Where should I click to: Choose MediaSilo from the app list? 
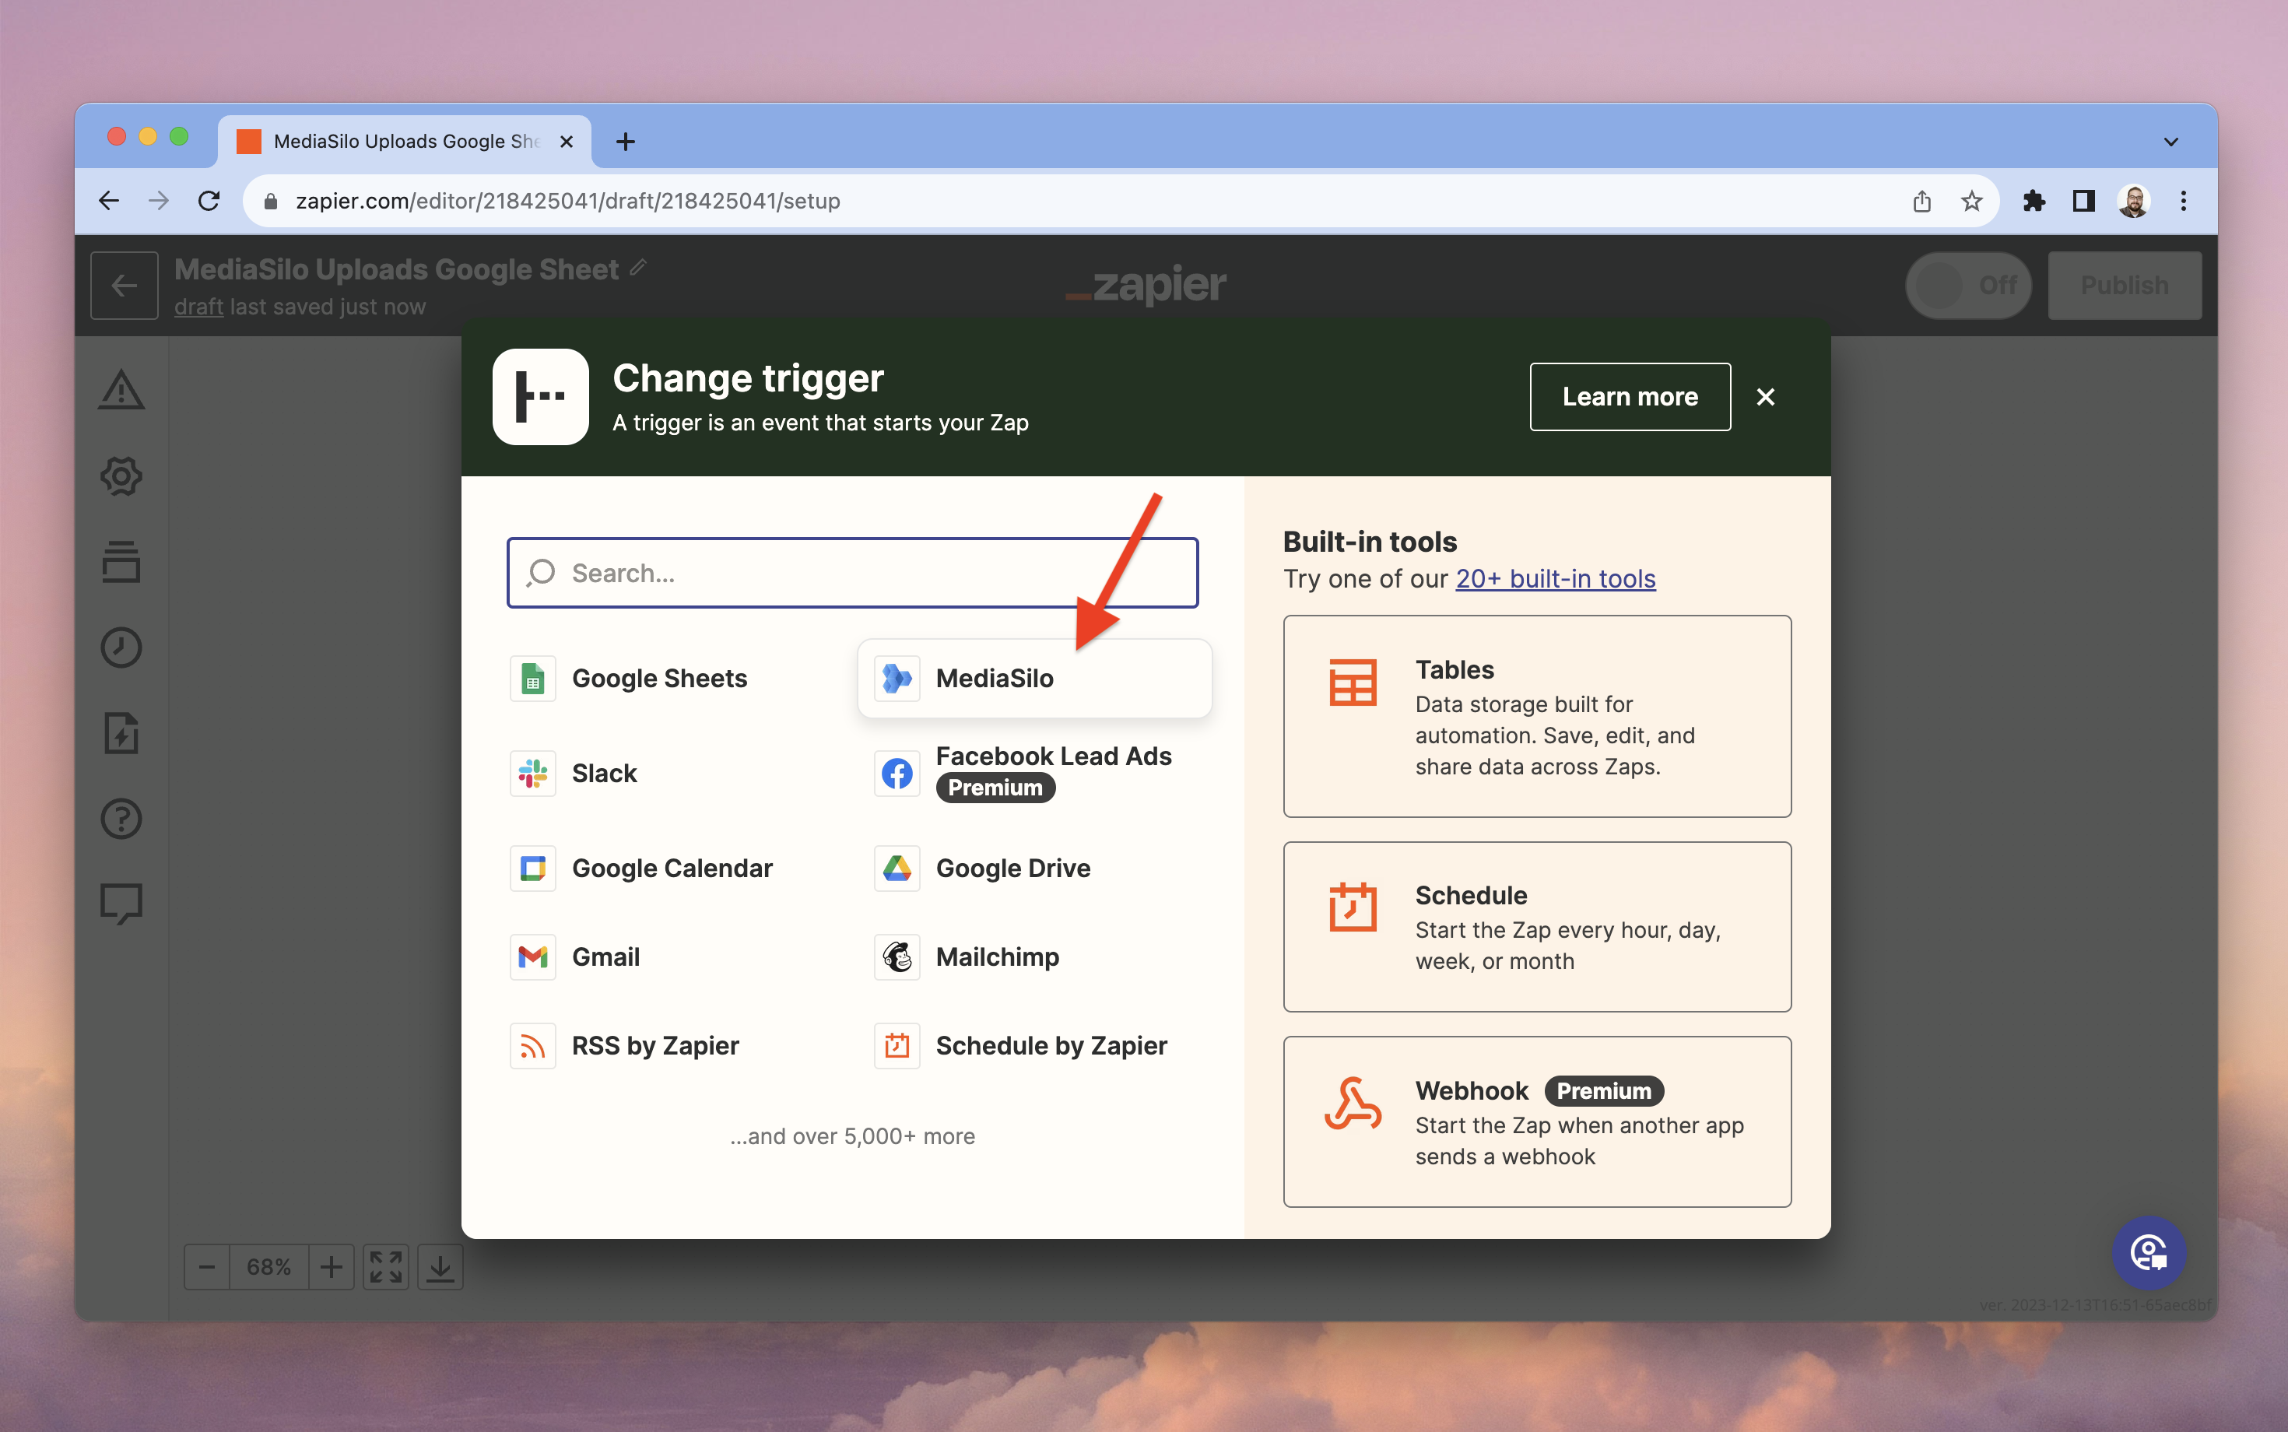click(x=1034, y=678)
